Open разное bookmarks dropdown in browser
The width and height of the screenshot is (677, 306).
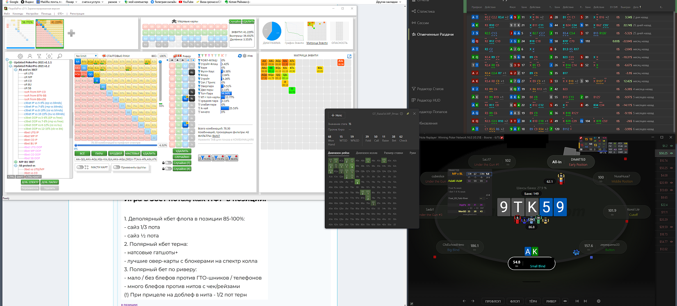(x=114, y=2)
